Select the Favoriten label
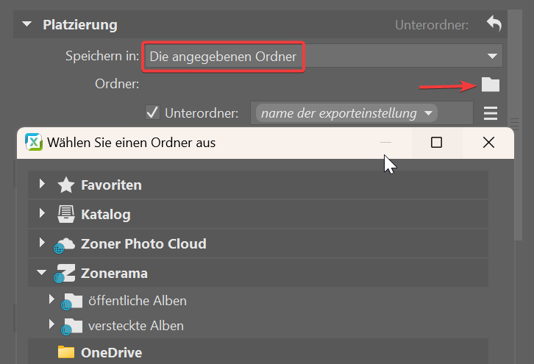The width and height of the screenshot is (534, 364). pyautogui.click(x=111, y=185)
